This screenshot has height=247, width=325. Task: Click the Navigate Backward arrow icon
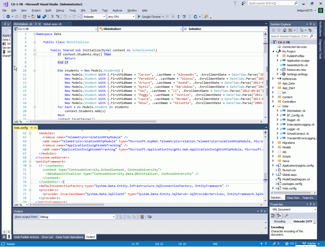(8, 16)
